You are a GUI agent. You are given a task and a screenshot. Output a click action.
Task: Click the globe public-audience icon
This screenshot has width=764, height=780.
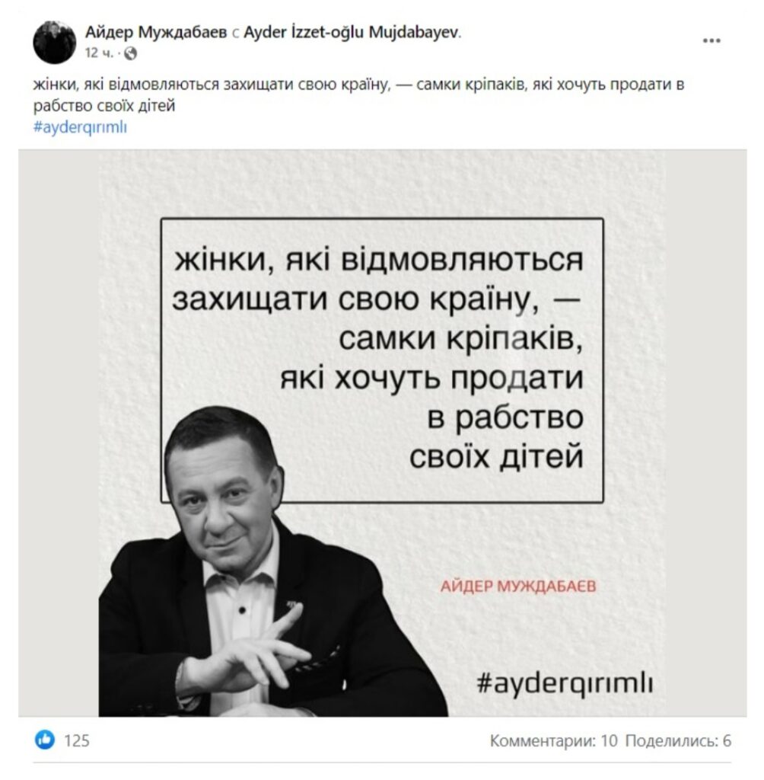tap(130, 53)
